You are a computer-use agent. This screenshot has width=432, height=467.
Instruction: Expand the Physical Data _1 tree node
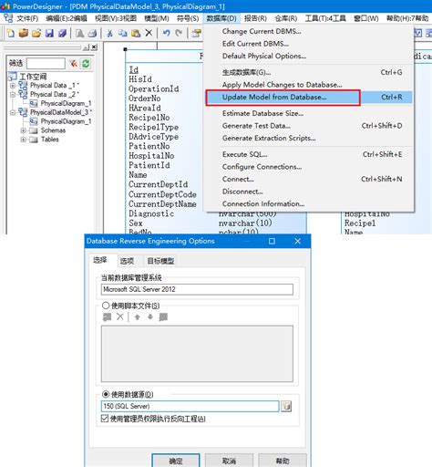click(13, 86)
